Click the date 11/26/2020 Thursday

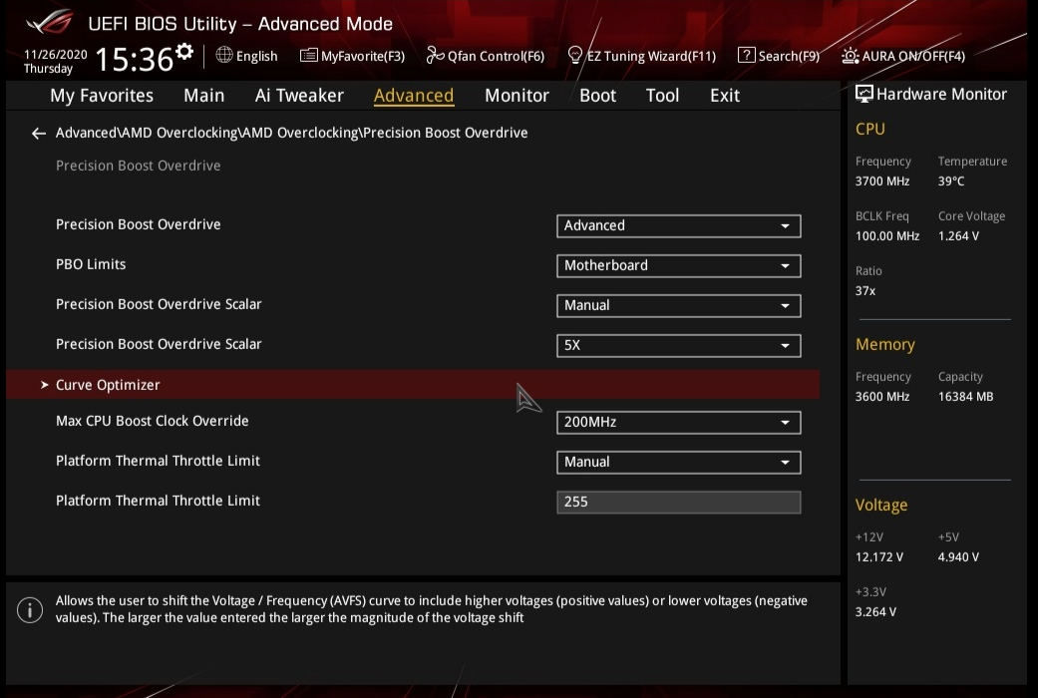(56, 61)
